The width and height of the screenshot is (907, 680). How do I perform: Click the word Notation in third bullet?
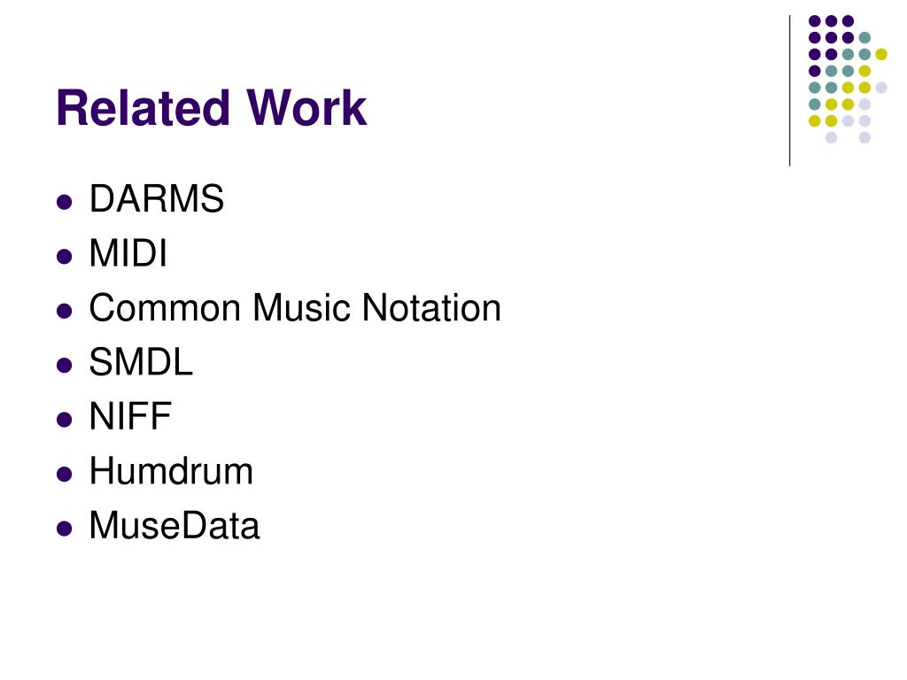tap(431, 307)
